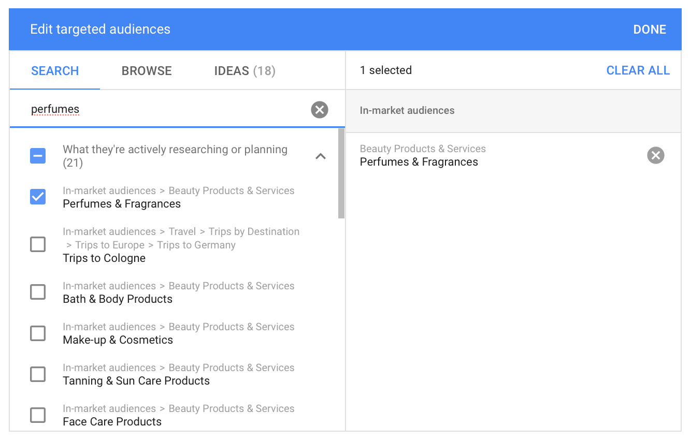Open the IDEAS (18) tab

pos(245,71)
